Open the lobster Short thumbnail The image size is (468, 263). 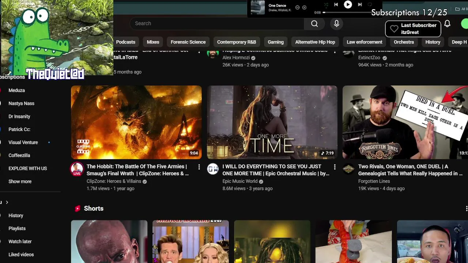click(354, 241)
